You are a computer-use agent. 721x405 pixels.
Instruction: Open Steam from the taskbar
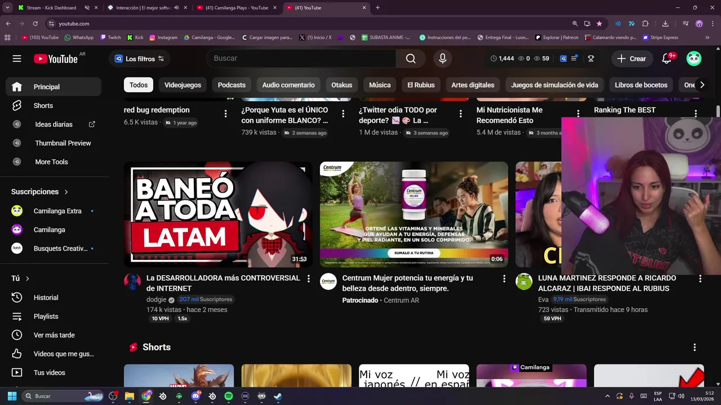(x=278, y=396)
